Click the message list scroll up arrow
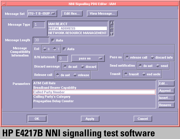The height and width of the screenshot is (139, 180). (x=112, y=23)
